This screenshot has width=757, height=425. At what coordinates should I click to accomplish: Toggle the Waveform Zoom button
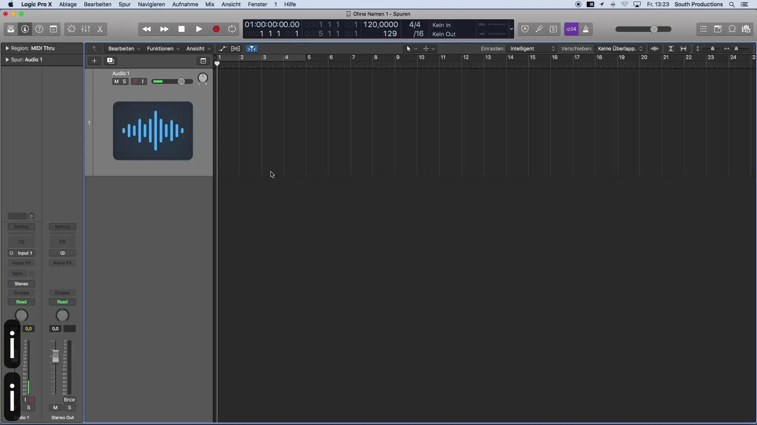coord(655,49)
